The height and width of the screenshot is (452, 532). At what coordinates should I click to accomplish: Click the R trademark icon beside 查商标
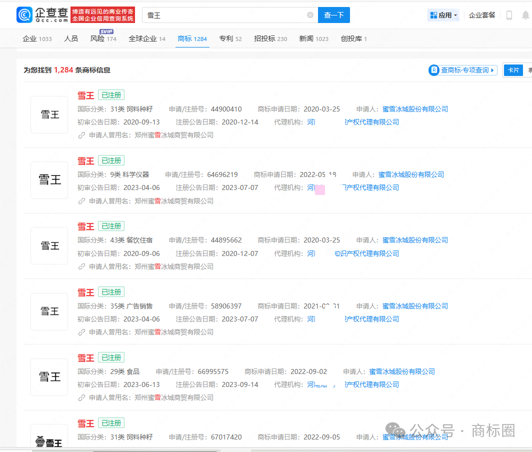[434, 70]
